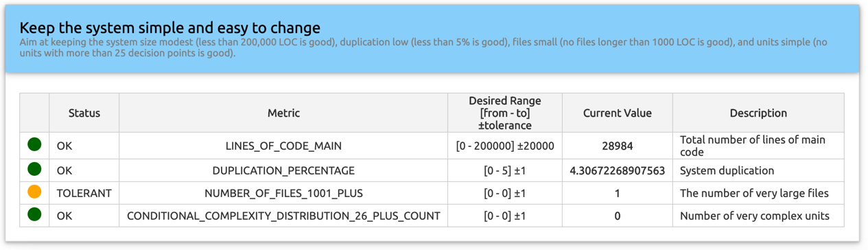Select CONDITIONAL_COMPLEXITY_DISTRIBUTION_26_PLUS_COUNT metric cell
The width and height of the screenshot is (868, 250).
[283, 216]
